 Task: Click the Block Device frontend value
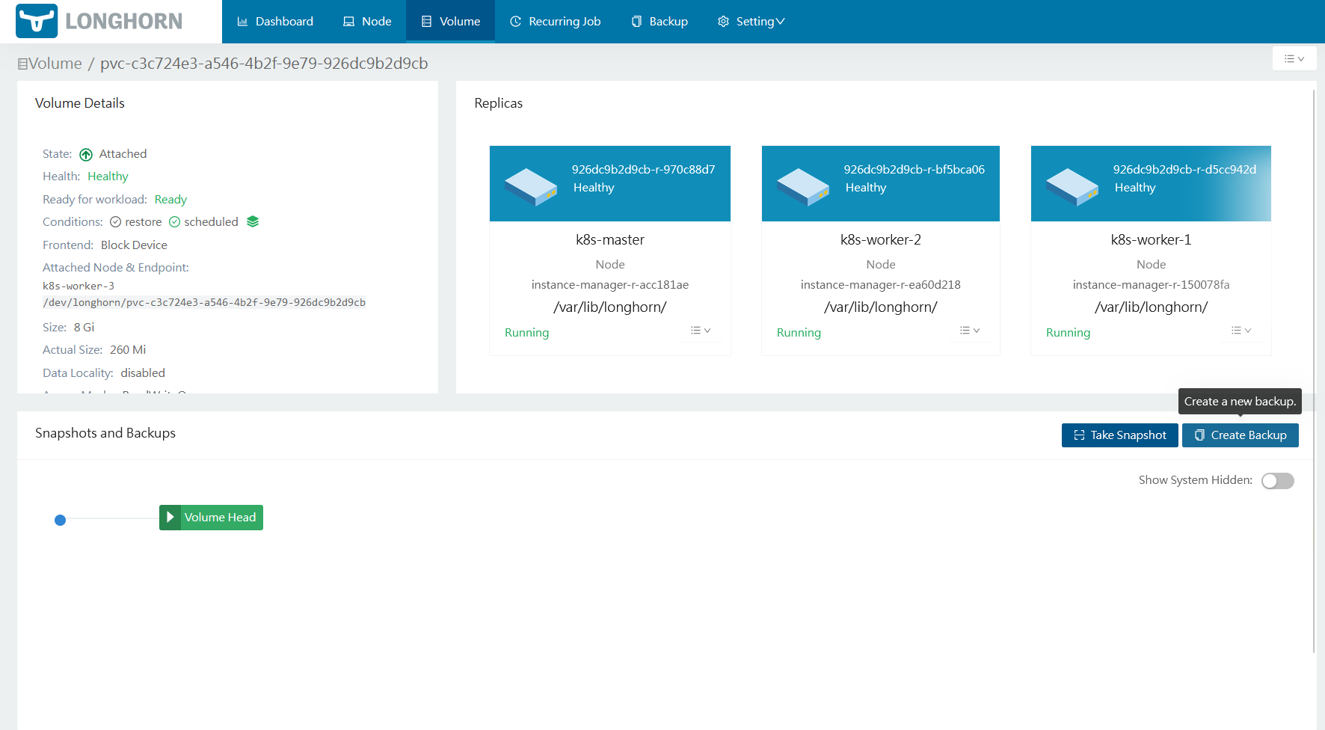pyautogui.click(x=135, y=245)
